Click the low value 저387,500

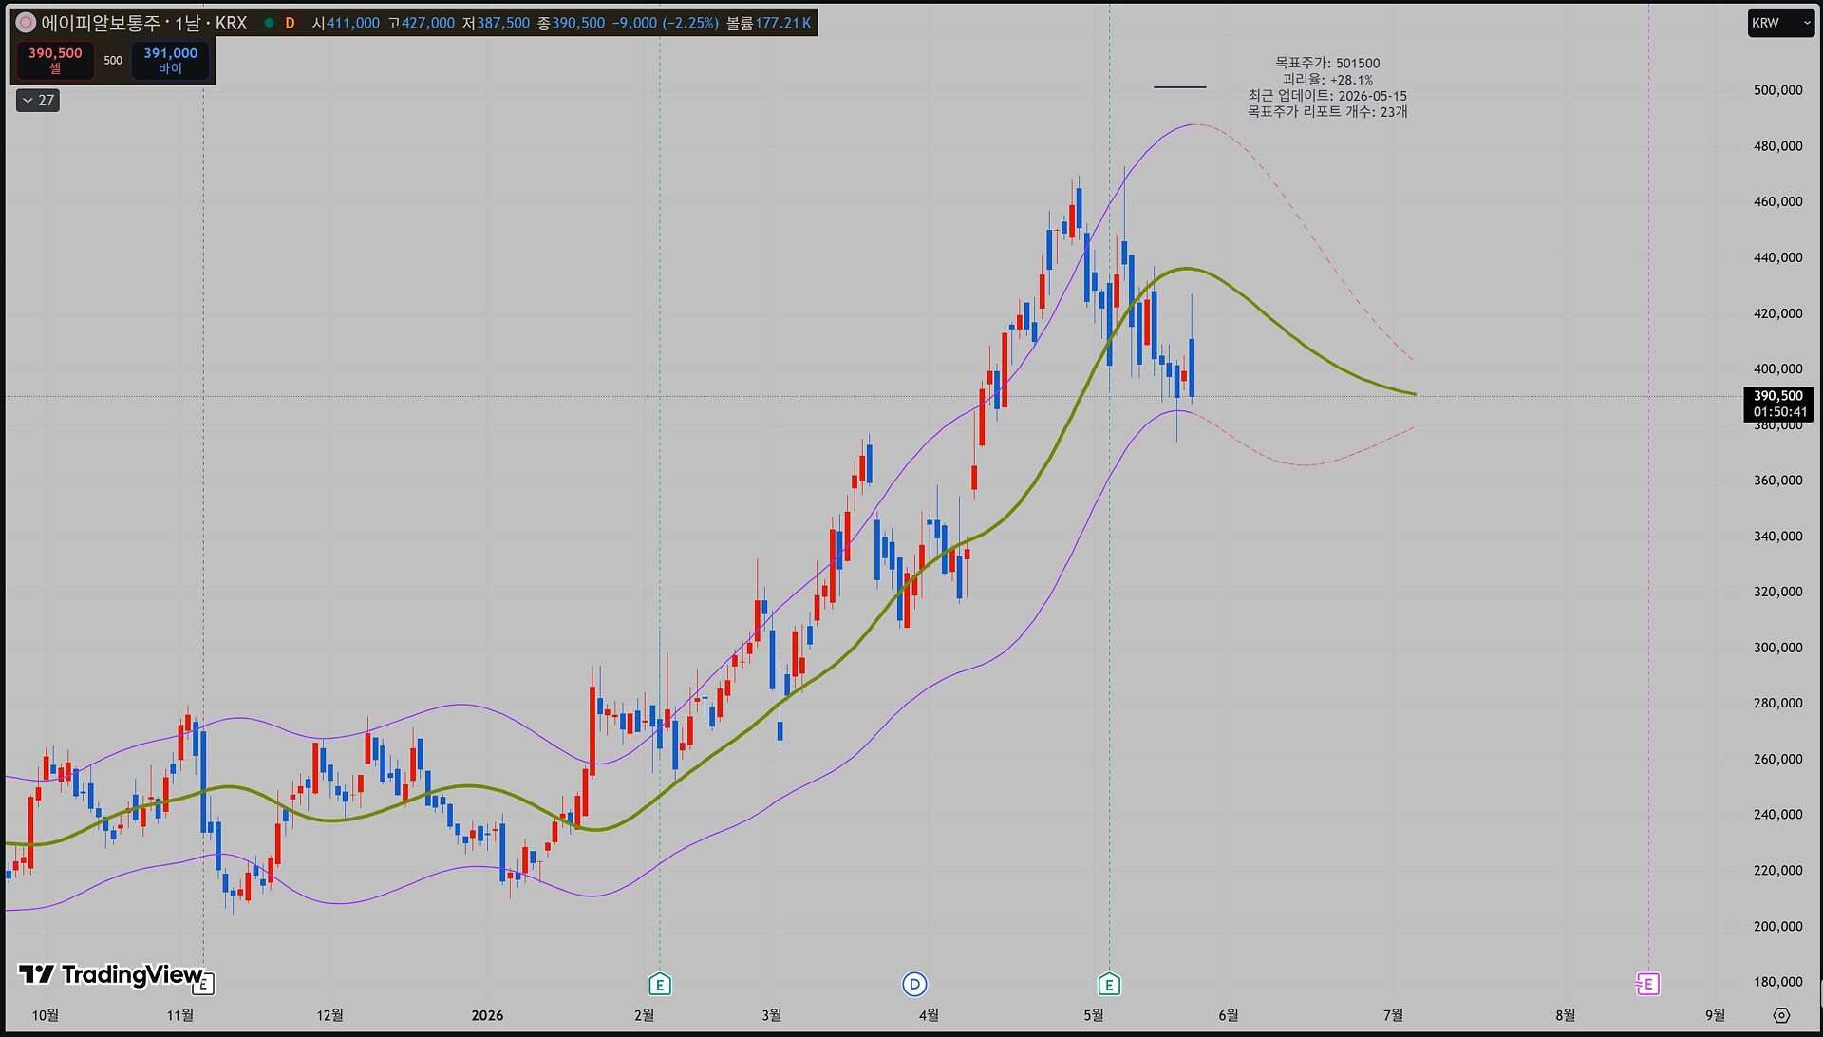496,23
